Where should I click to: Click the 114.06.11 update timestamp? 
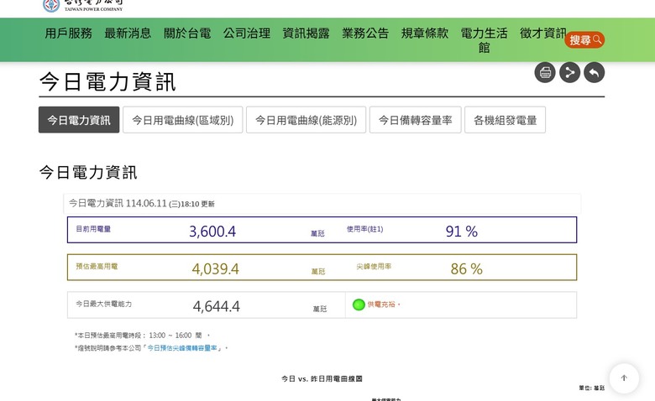(170, 204)
